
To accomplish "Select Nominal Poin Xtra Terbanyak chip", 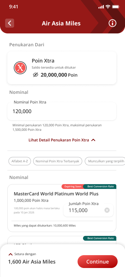I will (57, 161).
